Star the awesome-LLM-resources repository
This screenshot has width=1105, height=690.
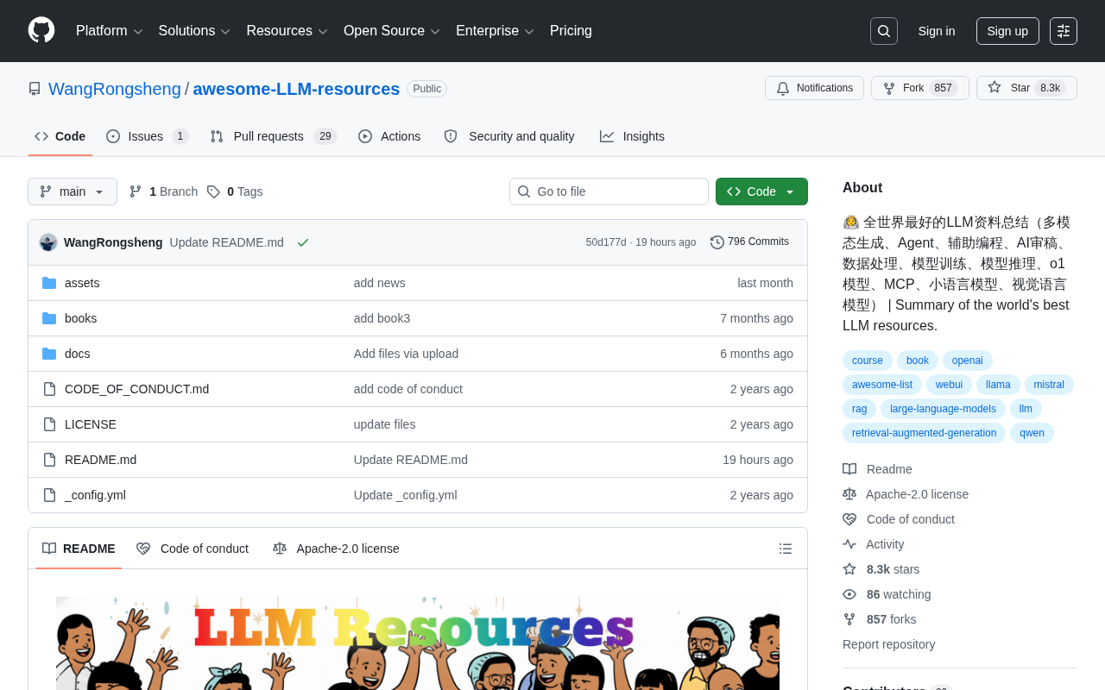pyautogui.click(x=1026, y=88)
